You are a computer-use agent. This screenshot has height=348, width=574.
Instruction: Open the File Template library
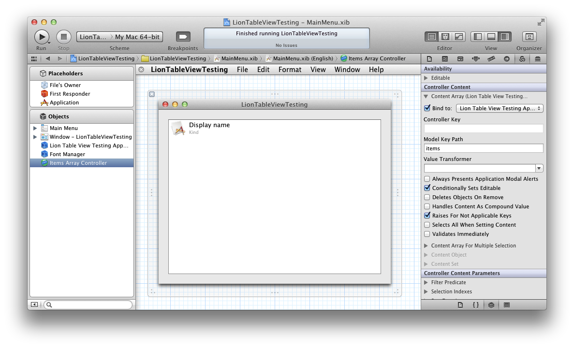460,305
